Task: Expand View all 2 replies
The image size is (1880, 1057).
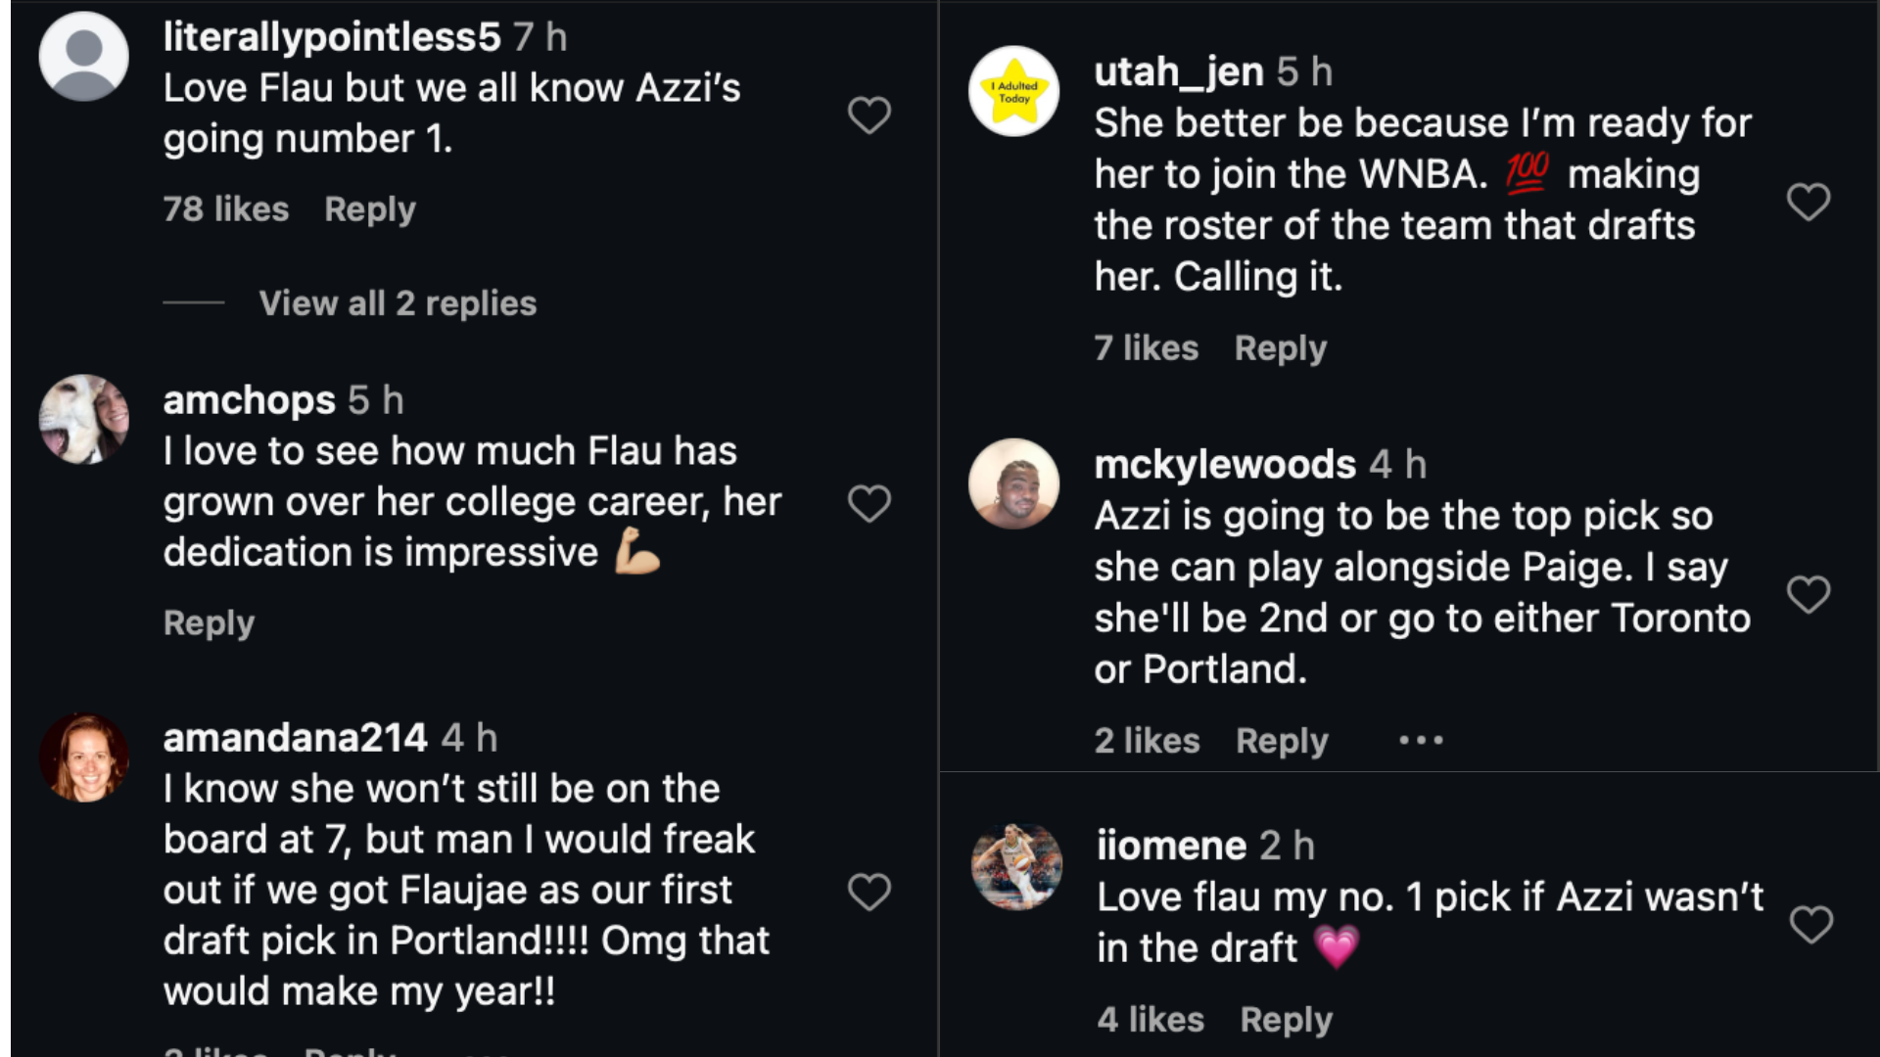Action: (x=397, y=303)
